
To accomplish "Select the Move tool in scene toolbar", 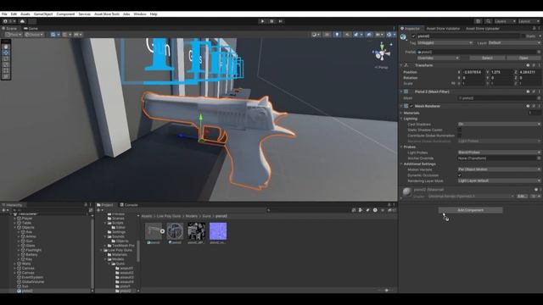I will click(6, 53).
